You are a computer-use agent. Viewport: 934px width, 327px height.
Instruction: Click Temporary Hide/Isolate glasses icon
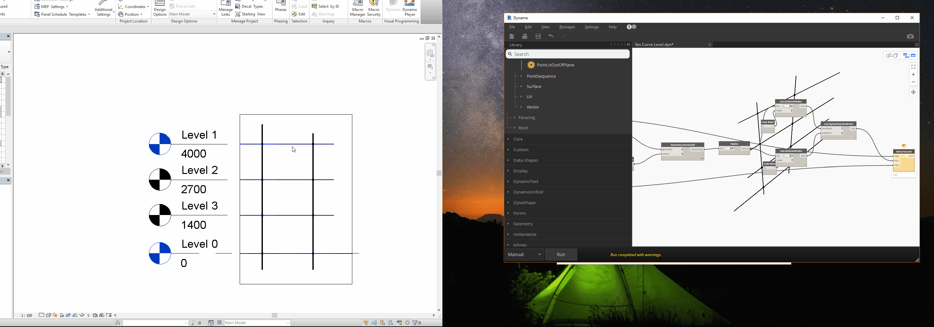click(82, 315)
